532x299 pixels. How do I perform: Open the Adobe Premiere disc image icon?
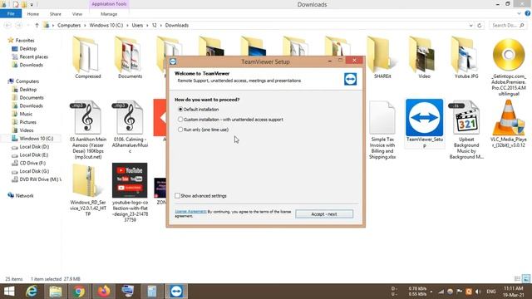pos(508,55)
